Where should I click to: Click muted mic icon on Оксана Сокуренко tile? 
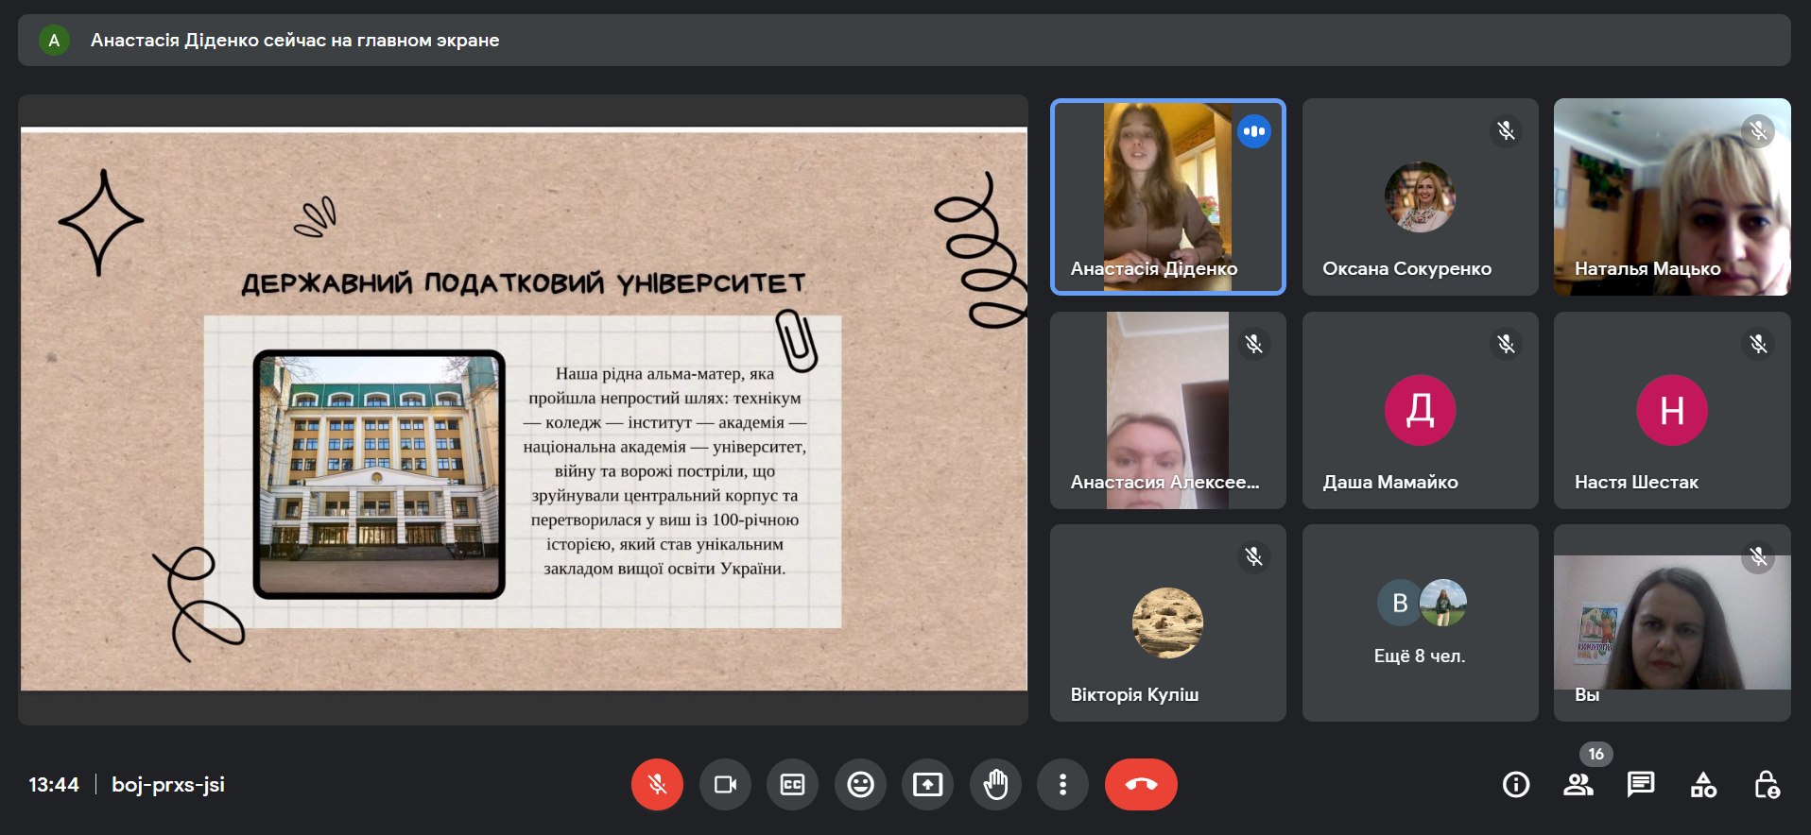pos(1506,130)
